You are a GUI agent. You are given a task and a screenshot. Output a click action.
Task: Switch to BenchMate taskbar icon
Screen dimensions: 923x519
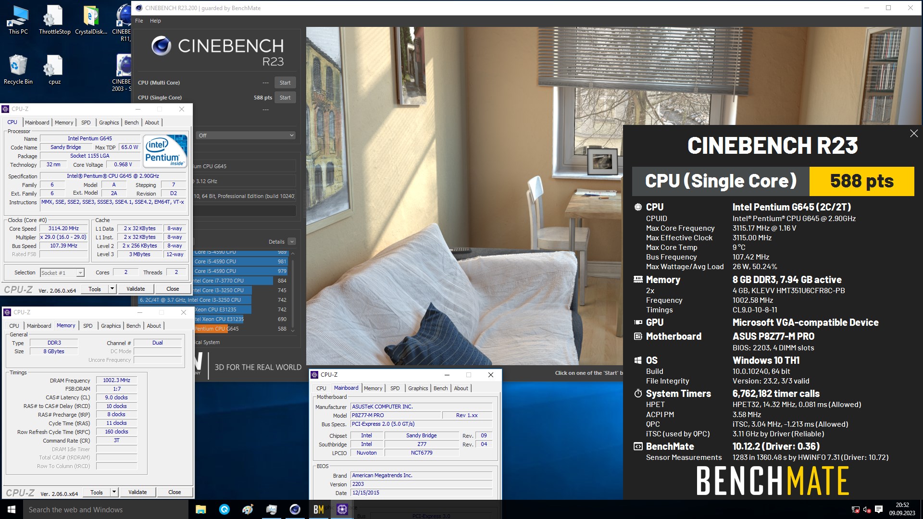318,509
